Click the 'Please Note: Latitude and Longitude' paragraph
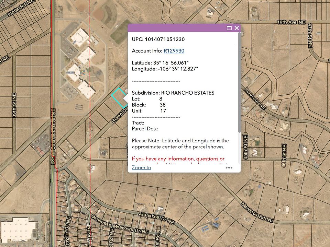330x247 pixels. pos(180,144)
